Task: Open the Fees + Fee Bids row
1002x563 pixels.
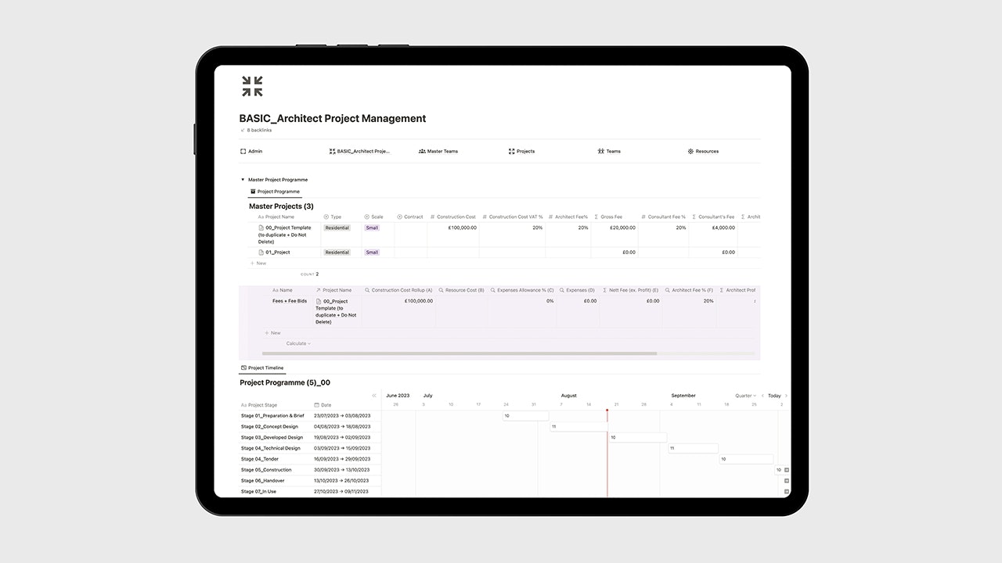Action: pos(290,301)
